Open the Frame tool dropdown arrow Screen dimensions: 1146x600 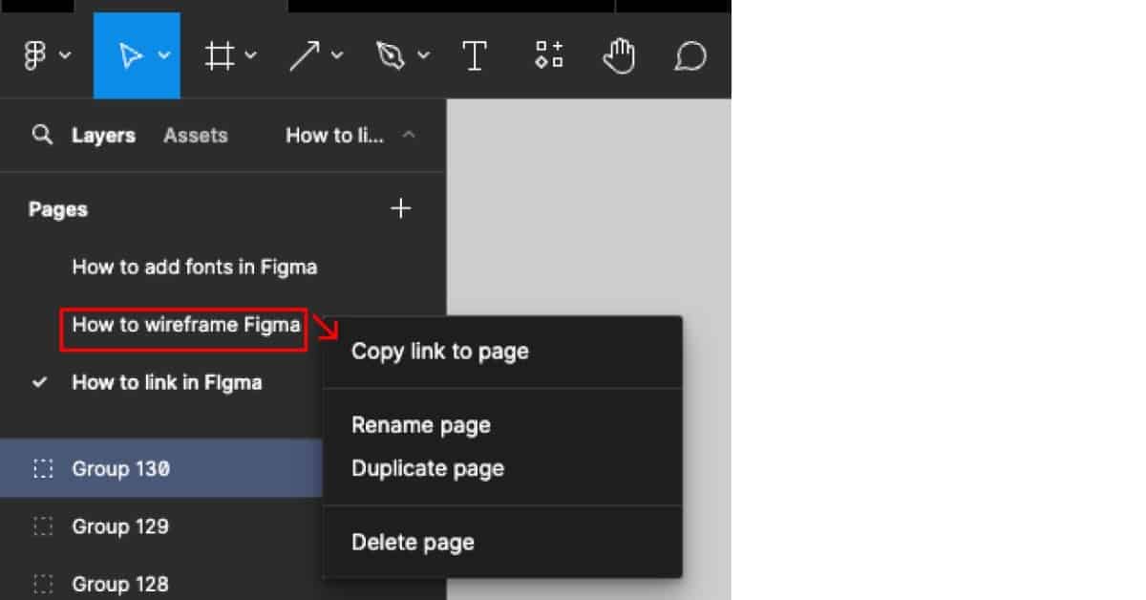click(x=249, y=55)
